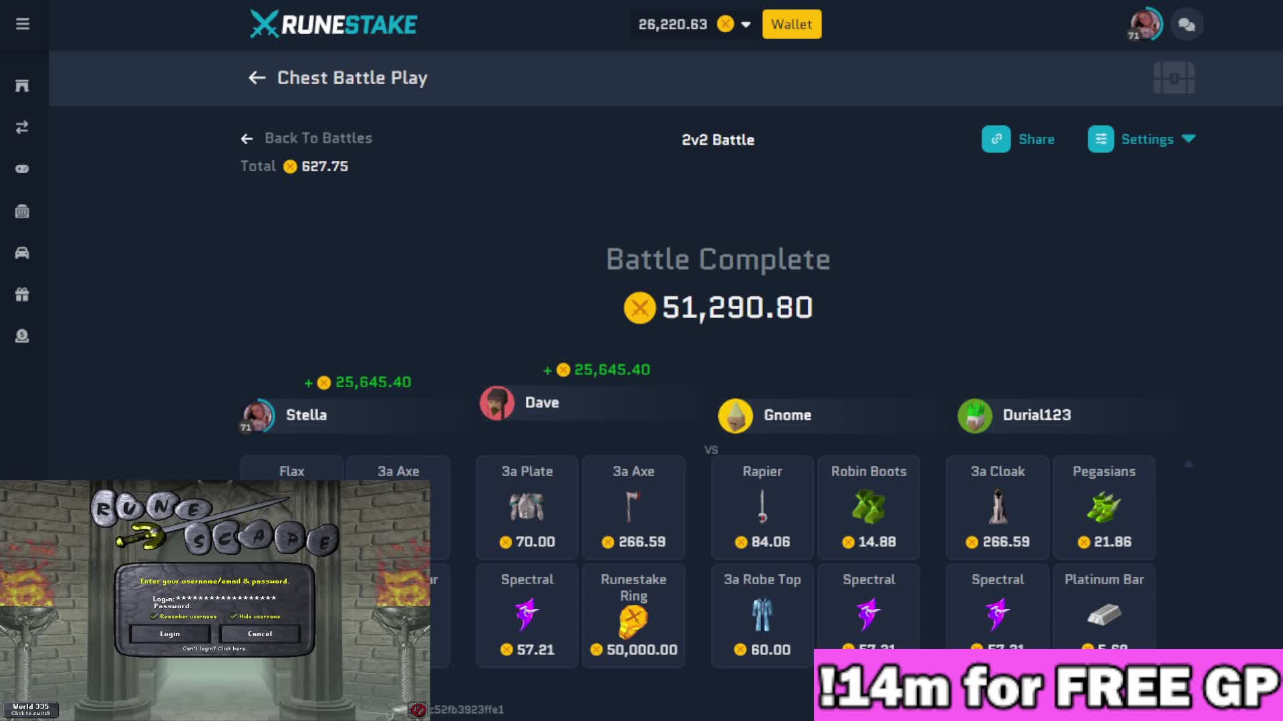Click the Total 627.75 value
This screenshot has width=1283, height=721.
click(x=325, y=166)
